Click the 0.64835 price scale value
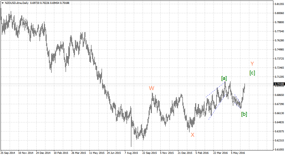Screen dimensions: 285x156 [x=279, y=122]
